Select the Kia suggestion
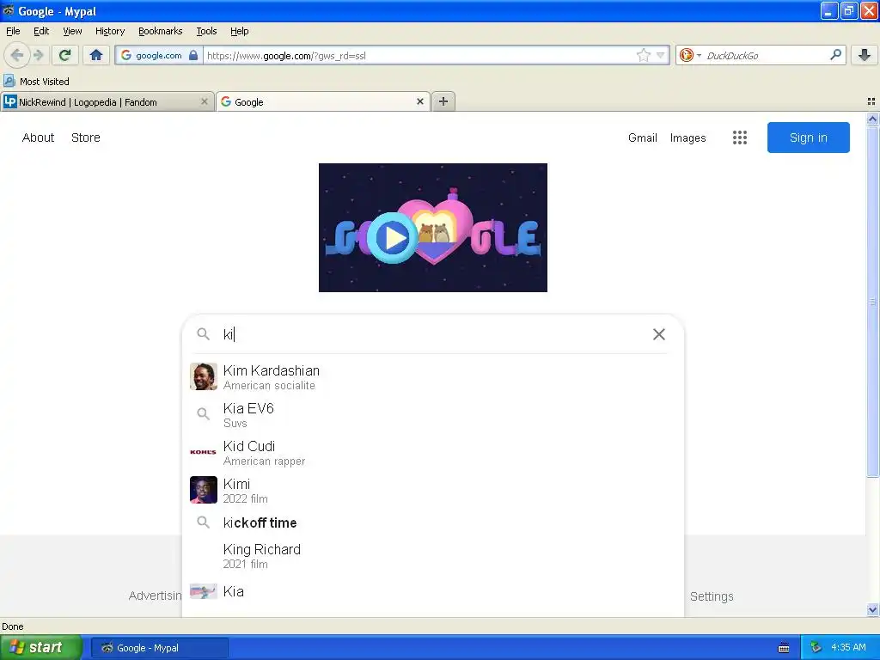Screen dimensions: 880x660 (x=432, y=591)
